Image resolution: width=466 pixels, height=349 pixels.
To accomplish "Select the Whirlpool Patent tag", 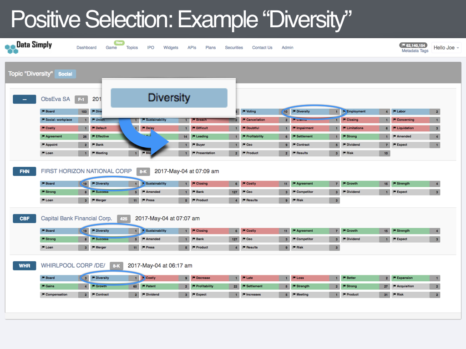I will [x=165, y=286].
